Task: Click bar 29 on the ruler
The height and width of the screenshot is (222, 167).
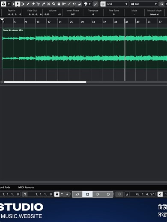Action: [82, 22]
